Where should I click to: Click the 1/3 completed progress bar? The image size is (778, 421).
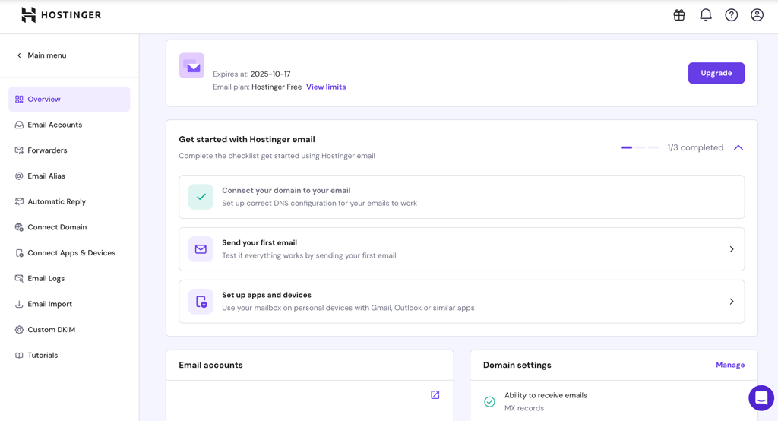pos(640,148)
